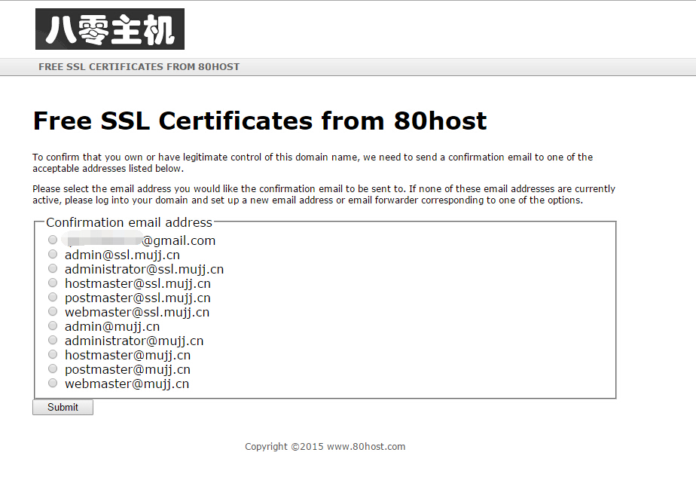Select administrator@ssl.mujj.cn radio button
This screenshot has width=696, height=480.
tap(53, 268)
